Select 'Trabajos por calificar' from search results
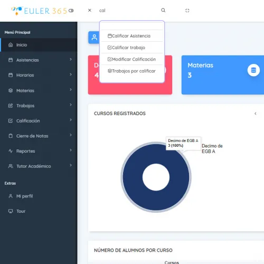The image size is (264, 264). (132, 71)
